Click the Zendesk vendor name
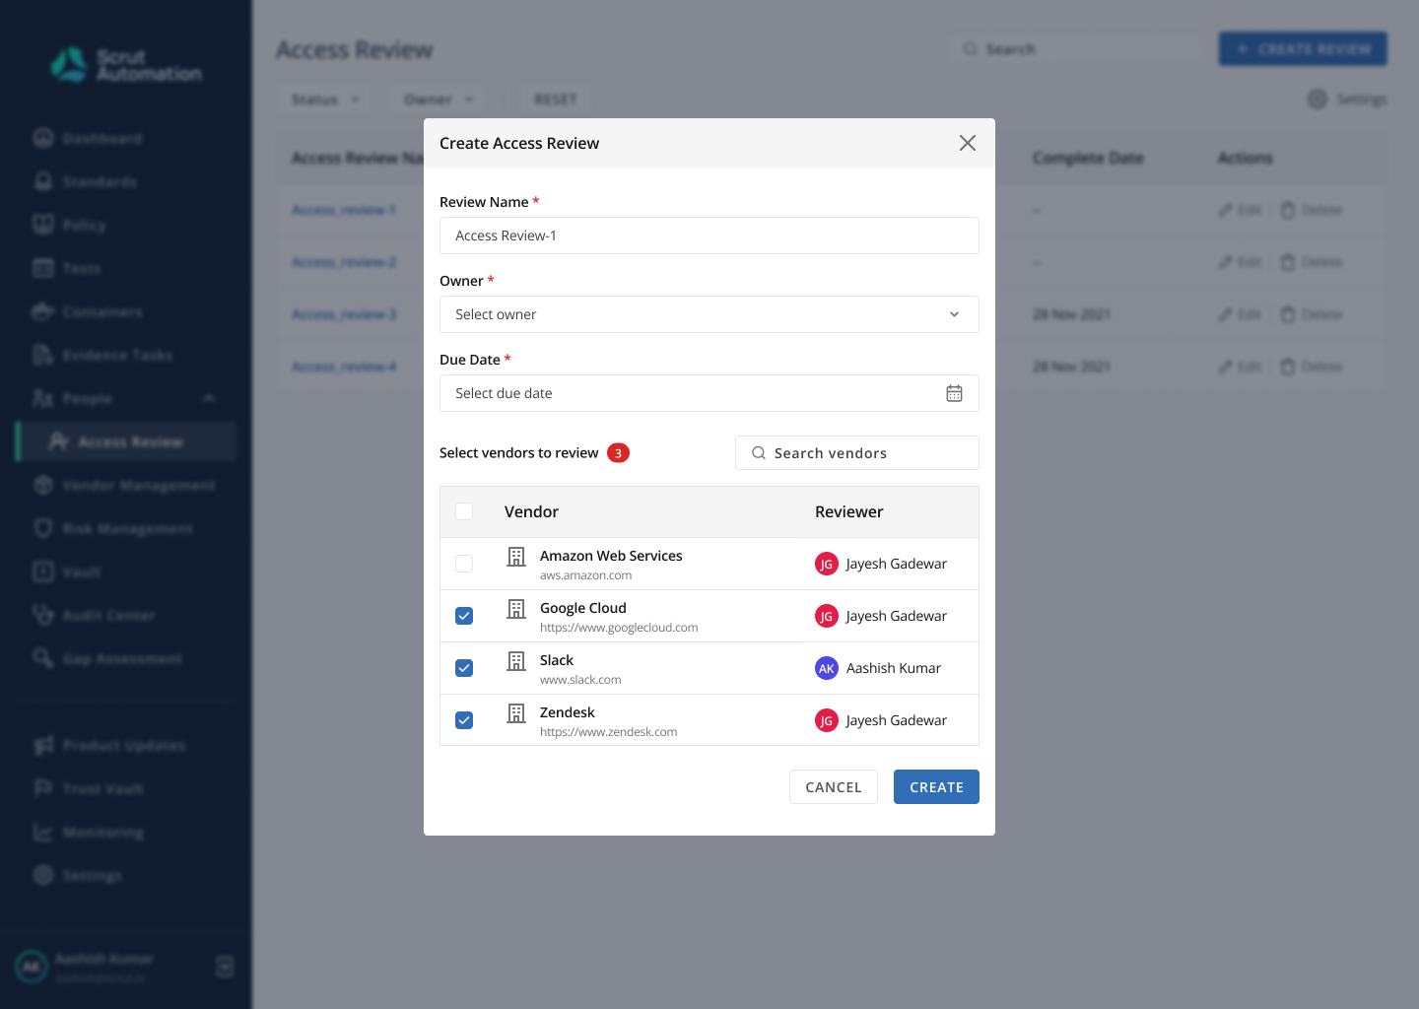 click(568, 712)
